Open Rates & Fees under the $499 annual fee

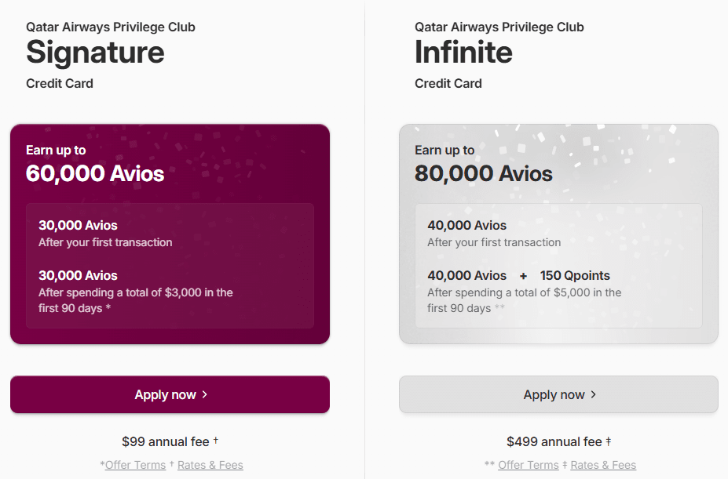pos(603,465)
